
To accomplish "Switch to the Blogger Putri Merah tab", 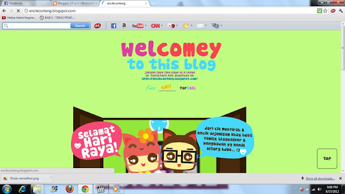I will [x=75, y=3].
